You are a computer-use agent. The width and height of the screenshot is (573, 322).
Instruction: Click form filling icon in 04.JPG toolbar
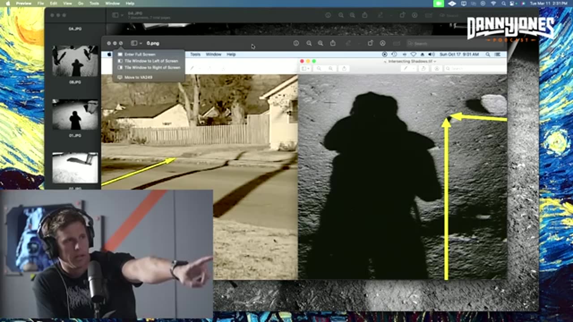tap(428, 15)
